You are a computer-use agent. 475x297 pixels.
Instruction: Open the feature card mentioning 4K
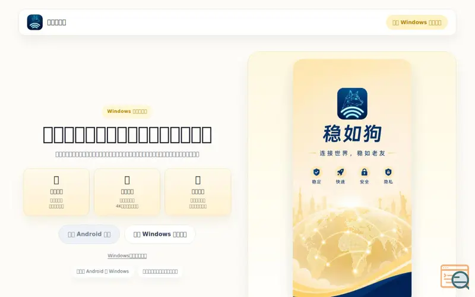127,192
